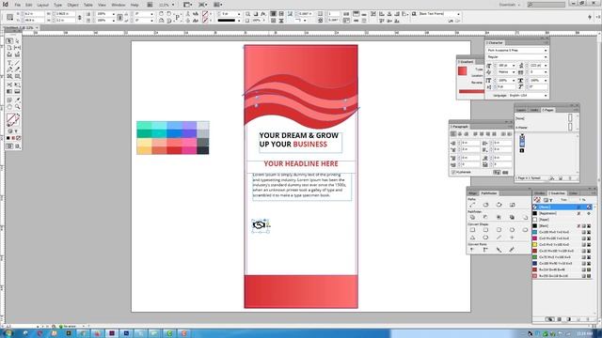Convert shape to ellipse icon
Viewport: 602px width, 338px height.
click(485, 238)
